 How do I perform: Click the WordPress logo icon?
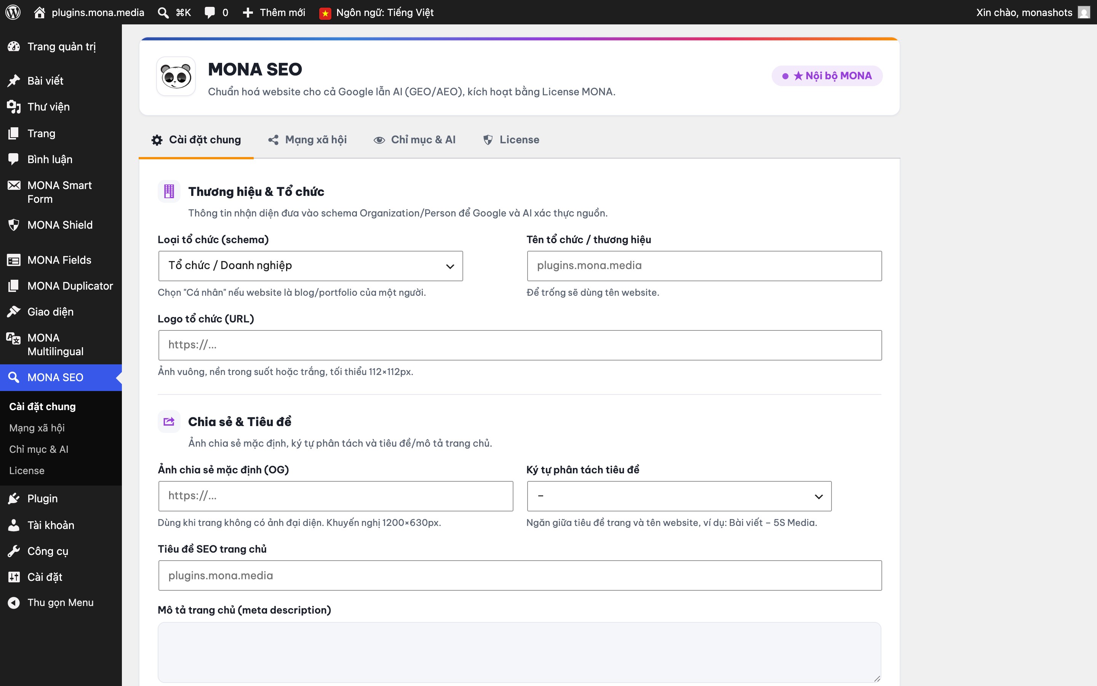pos(13,12)
